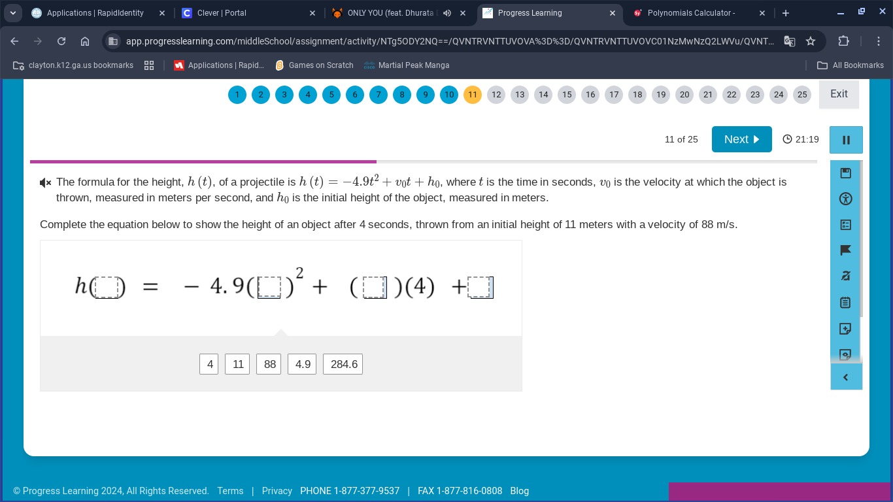This screenshot has height=502, width=893.
Task: Exit the assignment
Action: pos(839,94)
